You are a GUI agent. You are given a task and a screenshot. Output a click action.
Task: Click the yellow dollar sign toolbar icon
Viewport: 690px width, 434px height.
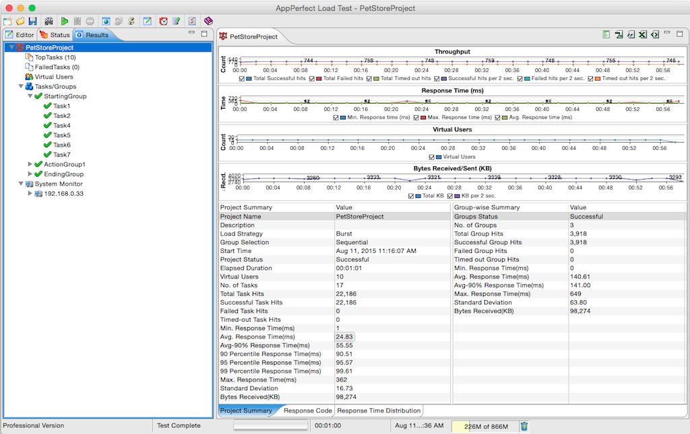(131, 21)
